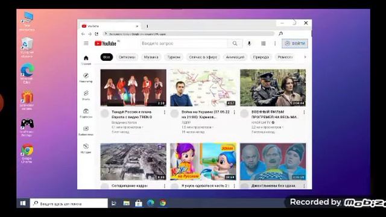Go forward with the browser forward arrow

coord(90,34)
